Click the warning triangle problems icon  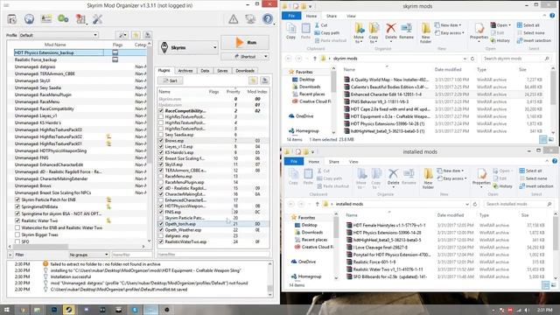pos(234,19)
